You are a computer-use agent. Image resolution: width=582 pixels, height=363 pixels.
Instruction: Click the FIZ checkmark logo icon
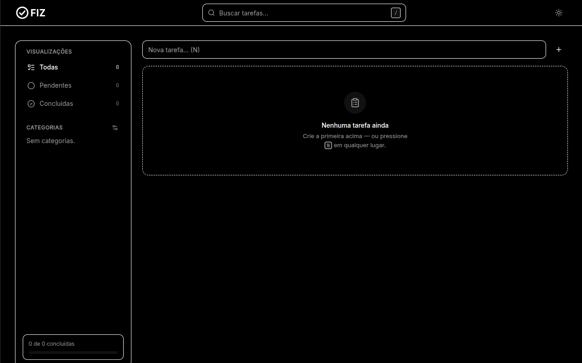[22, 13]
